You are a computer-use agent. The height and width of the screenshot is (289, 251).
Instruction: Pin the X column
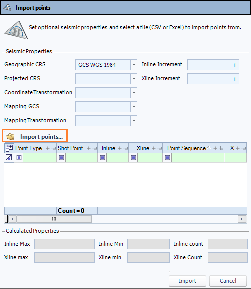point(244,148)
